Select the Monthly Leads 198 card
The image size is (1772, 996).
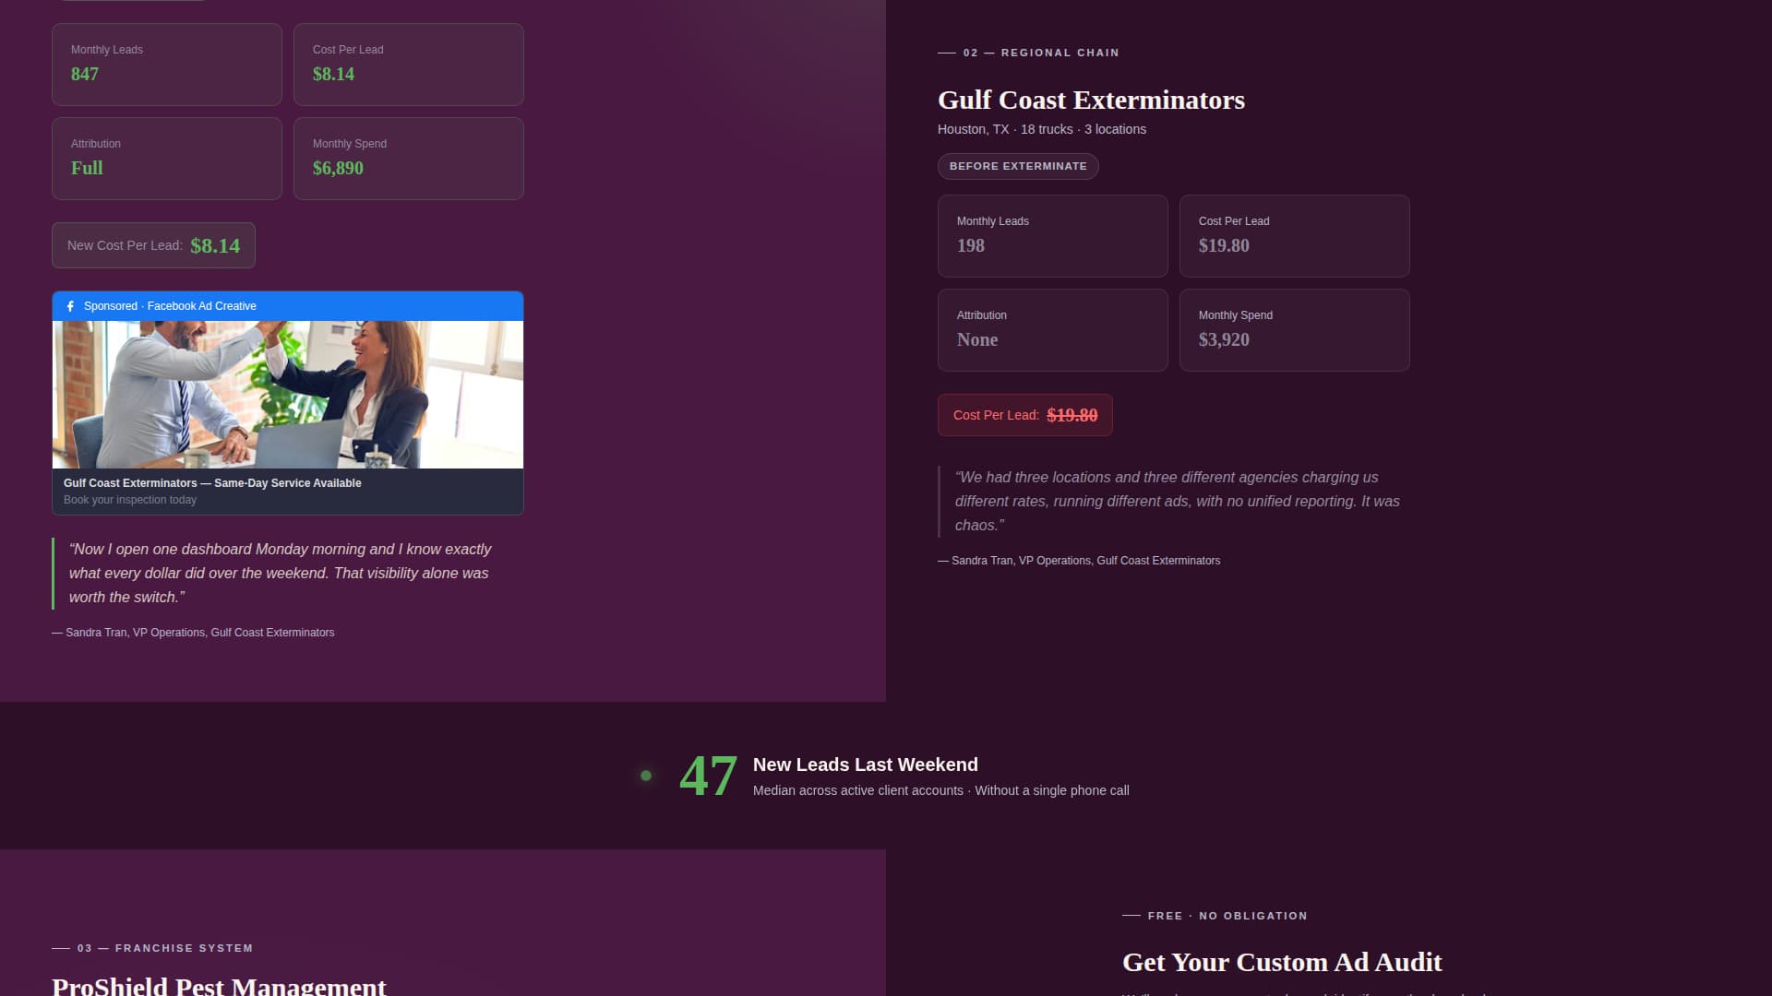tap(1053, 236)
